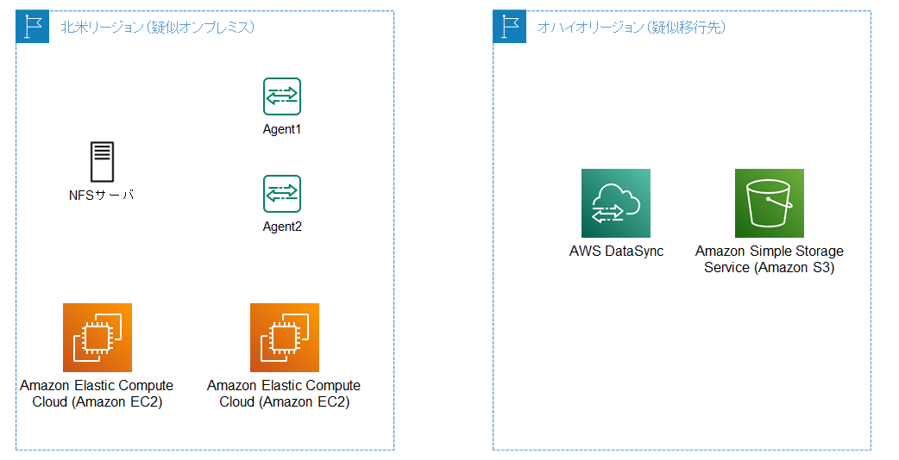Select the オハイオリージョン(疑似移行先) title text

point(632,28)
